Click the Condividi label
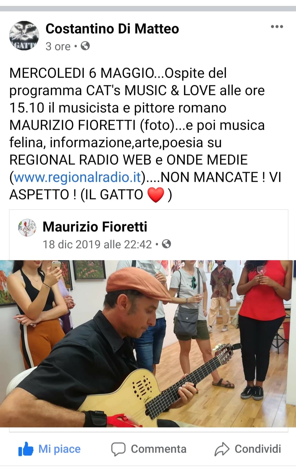The height and width of the screenshot is (470, 296). pos(258,449)
